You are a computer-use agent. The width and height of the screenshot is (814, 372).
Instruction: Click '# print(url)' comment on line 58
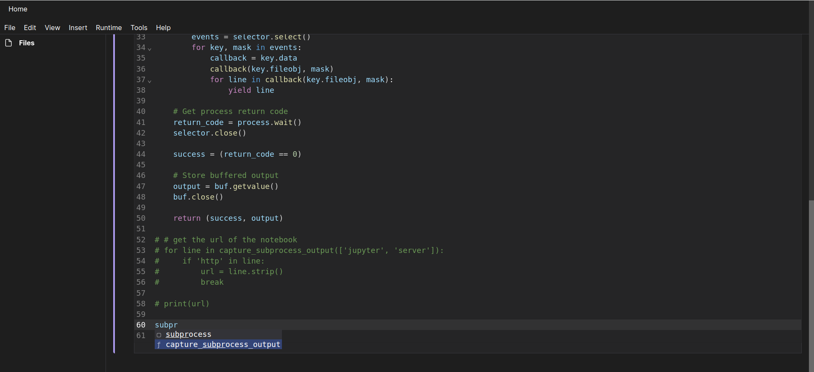pos(182,304)
